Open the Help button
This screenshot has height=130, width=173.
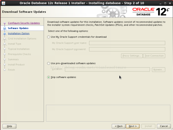point(10,126)
